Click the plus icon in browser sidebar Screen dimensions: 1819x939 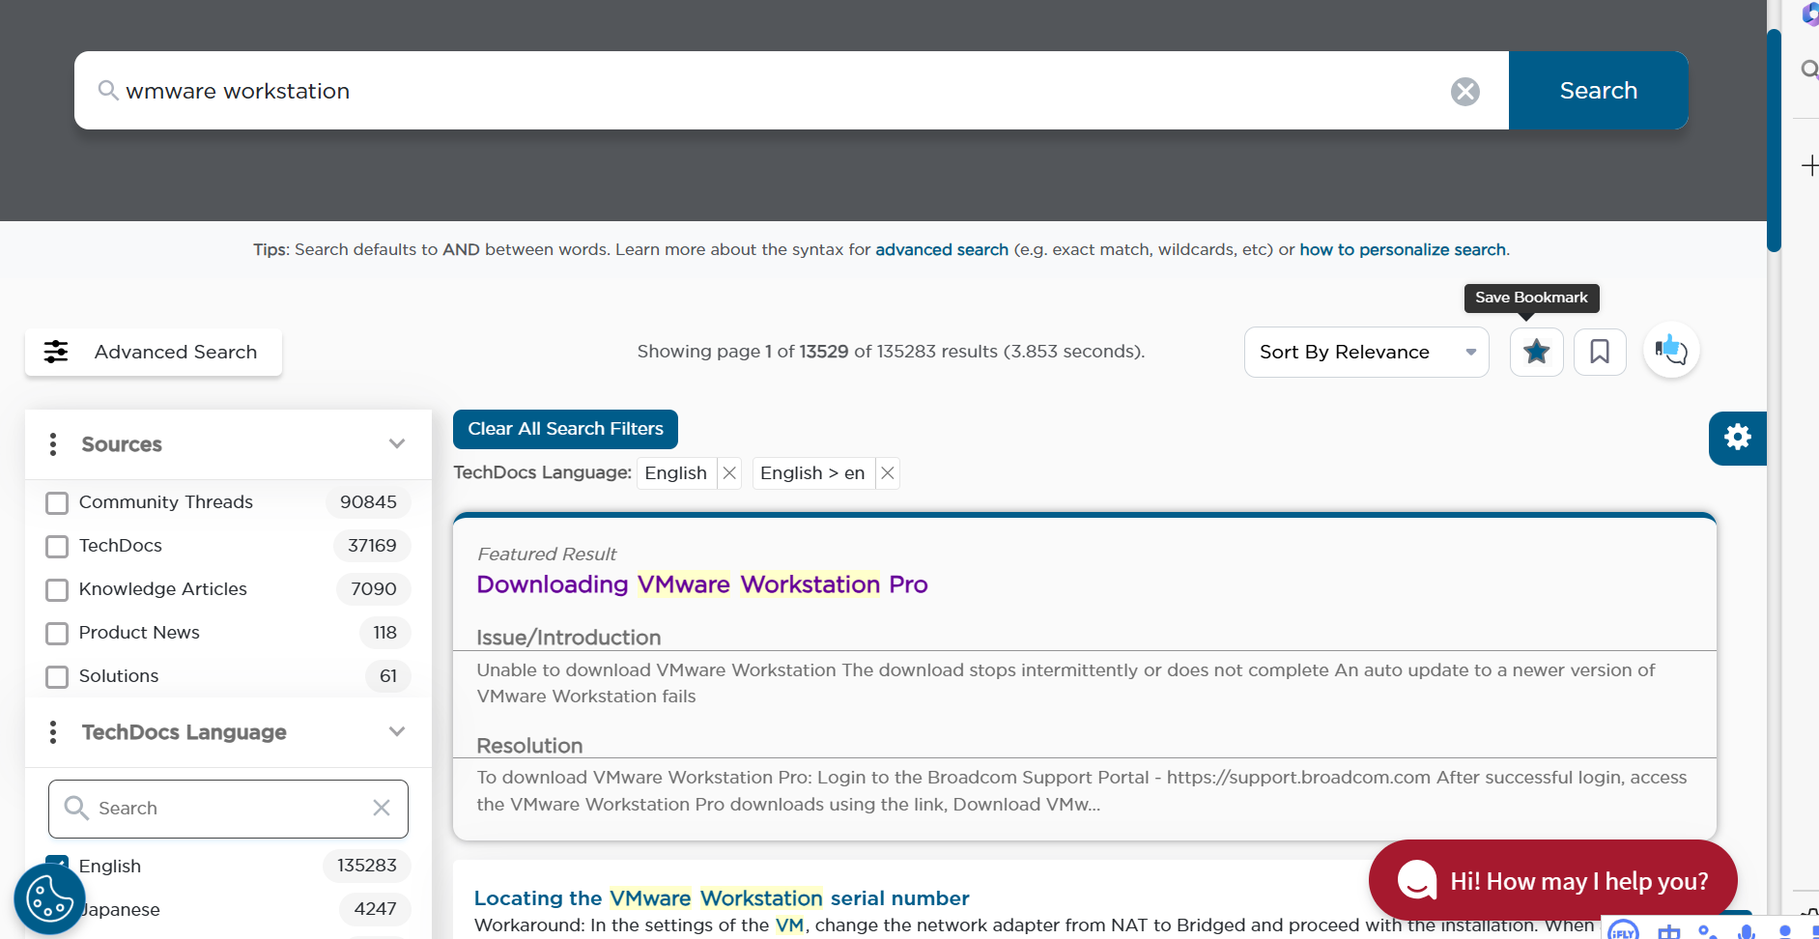pos(1810,165)
